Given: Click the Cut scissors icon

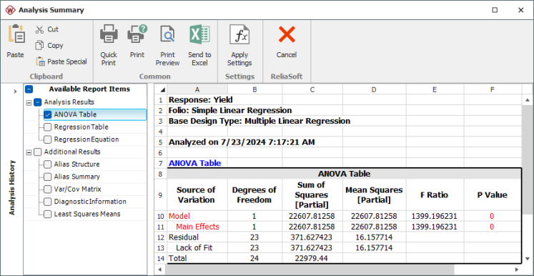Looking at the screenshot, I should (x=39, y=29).
